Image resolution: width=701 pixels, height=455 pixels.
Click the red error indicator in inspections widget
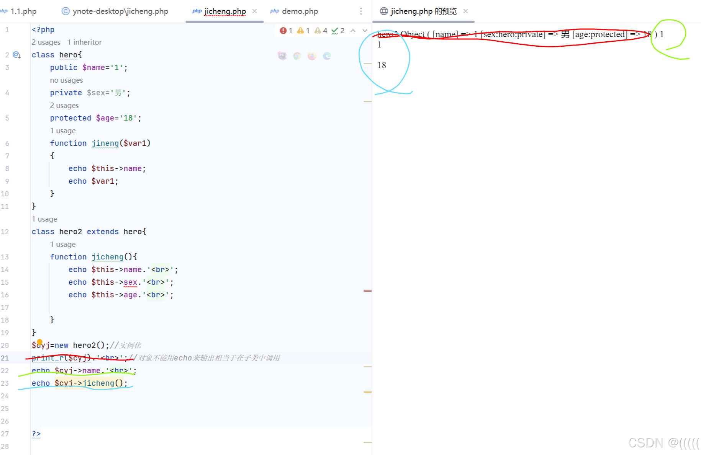tap(283, 31)
